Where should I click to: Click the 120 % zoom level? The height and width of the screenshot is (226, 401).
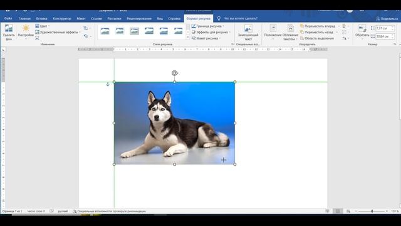click(395, 211)
